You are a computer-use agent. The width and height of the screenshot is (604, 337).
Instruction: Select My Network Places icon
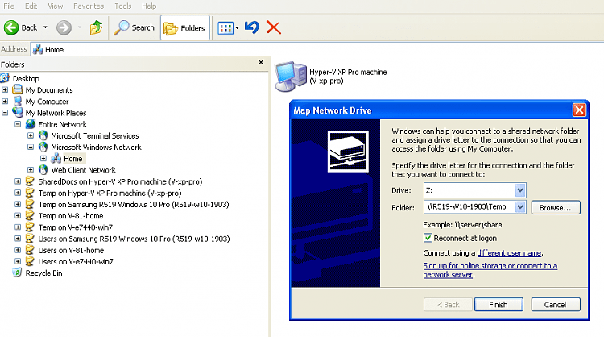pos(18,113)
